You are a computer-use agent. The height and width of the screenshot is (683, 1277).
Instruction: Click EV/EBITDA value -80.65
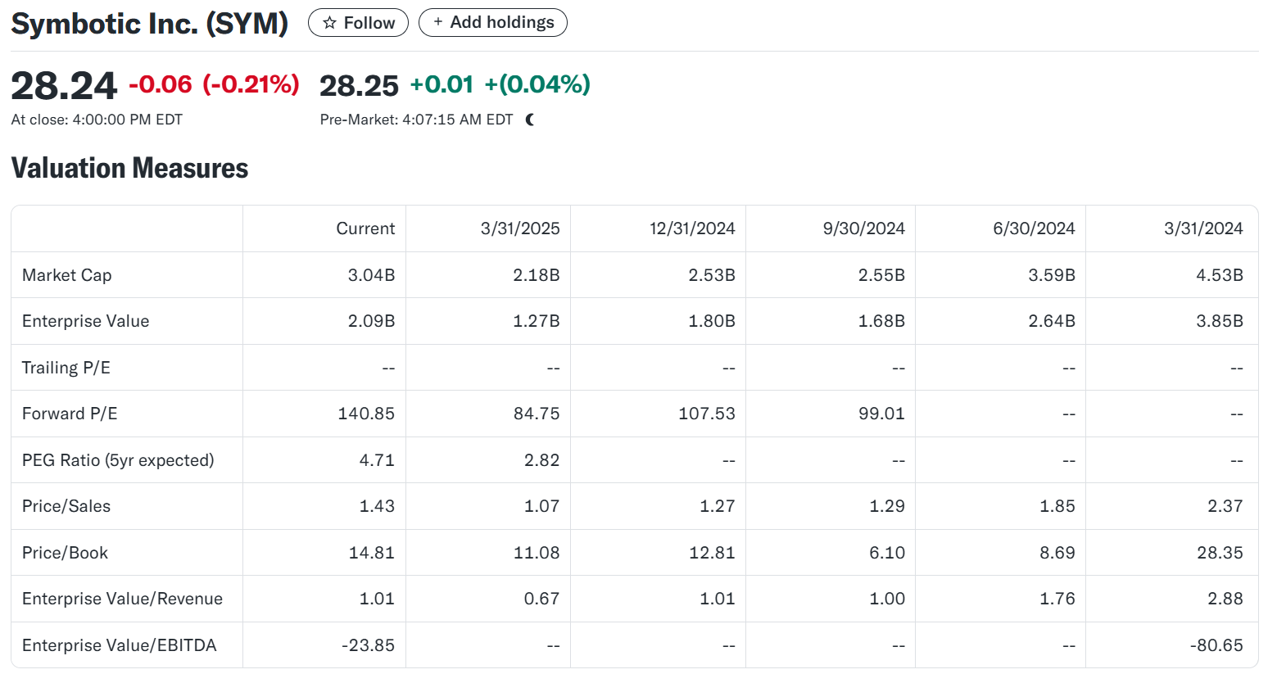click(x=1216, y=645)
